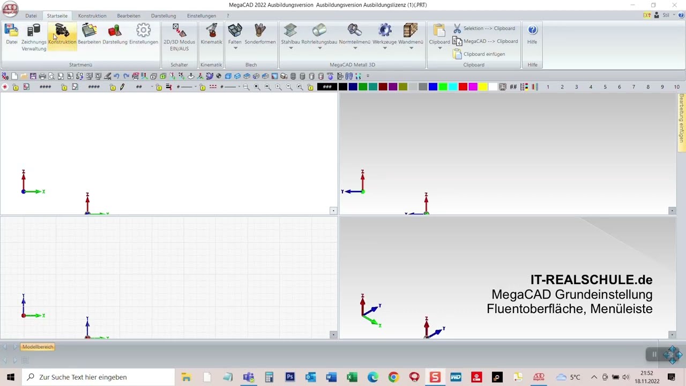Image resolution: width=686 pixels, height=386 pixels.
Task: Expand the Falten dropdown arrow
Action: pyautogui.click(x=235, y=48)
